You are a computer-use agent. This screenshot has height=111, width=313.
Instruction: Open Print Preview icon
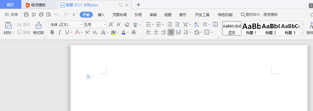pyautogui.click(x=49, y=14)
